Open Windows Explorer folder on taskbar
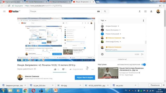The width and height of the screenshot is (166, 93). 10,91
